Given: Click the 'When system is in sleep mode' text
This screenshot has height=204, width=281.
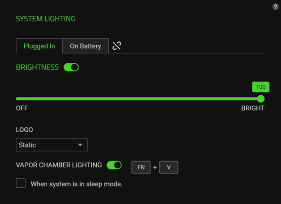Looking at the screenshot, I should [x=77, y=184].
